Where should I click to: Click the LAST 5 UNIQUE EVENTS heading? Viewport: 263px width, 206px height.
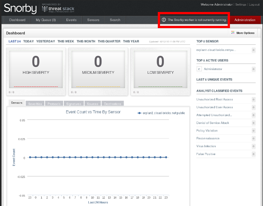point(215,79)
